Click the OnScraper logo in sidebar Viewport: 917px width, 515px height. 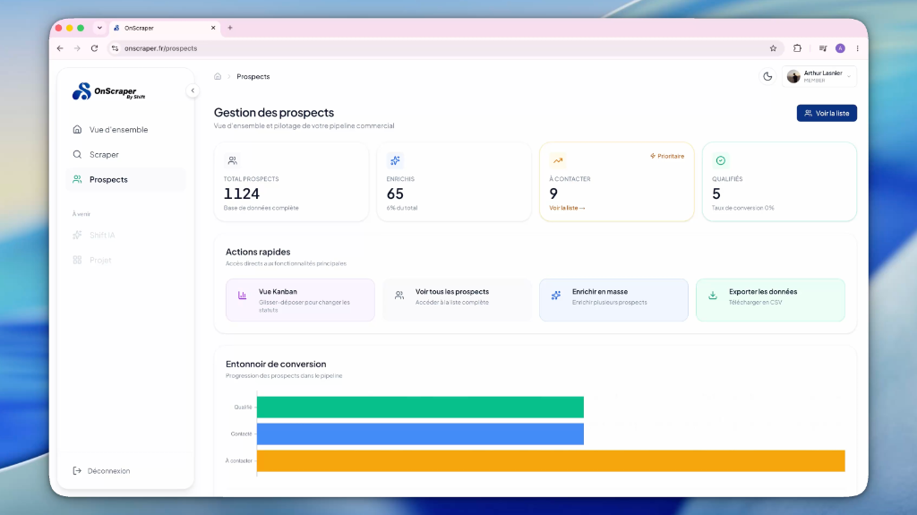(108, 91)
